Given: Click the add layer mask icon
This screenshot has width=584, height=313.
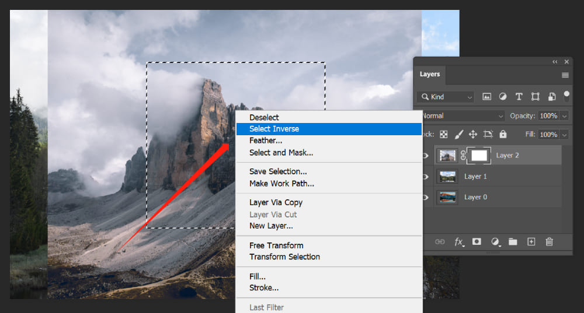Looking at the screenshot, I should [x=477, y=242].
